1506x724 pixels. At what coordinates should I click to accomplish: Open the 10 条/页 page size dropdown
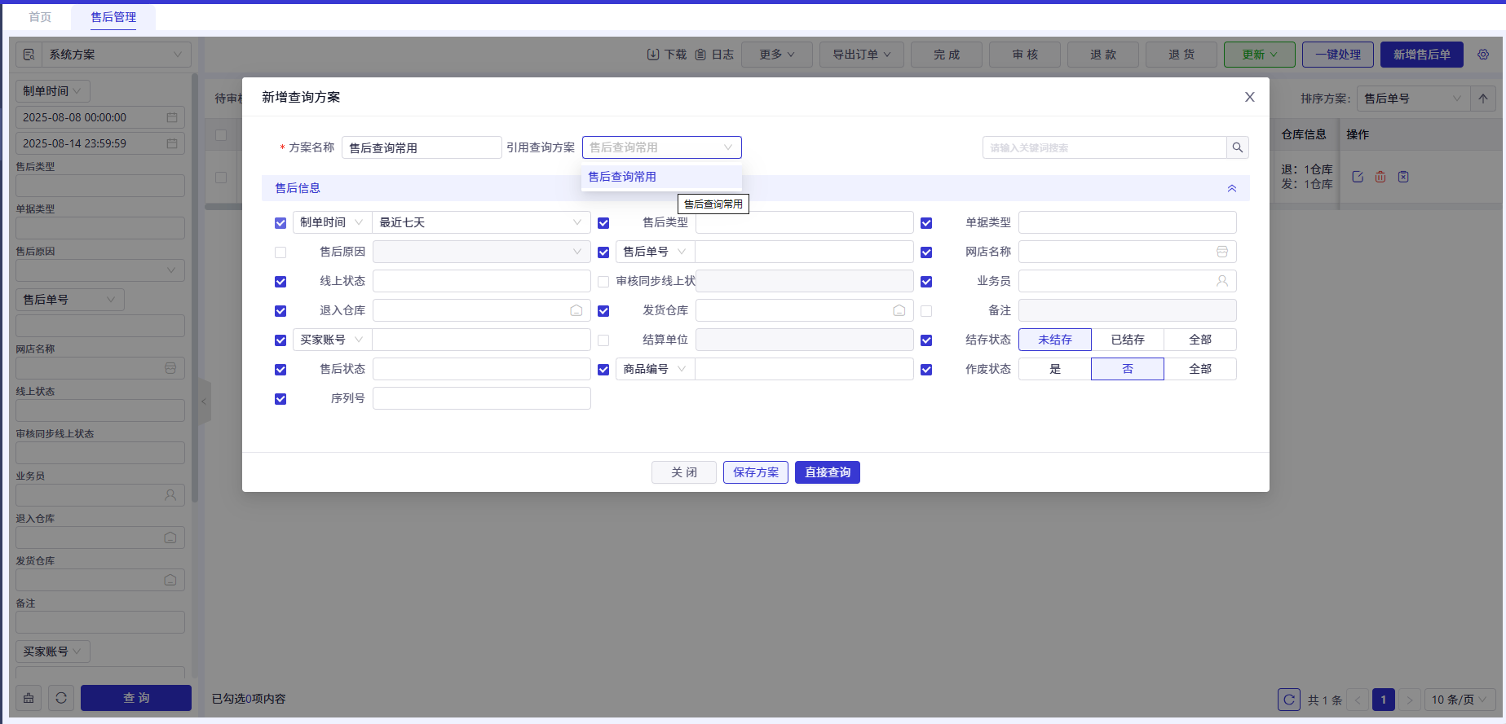[x=1460, y=700]
